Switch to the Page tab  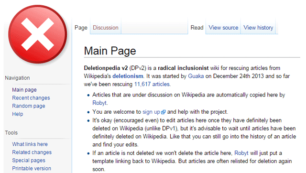point(81,28)
